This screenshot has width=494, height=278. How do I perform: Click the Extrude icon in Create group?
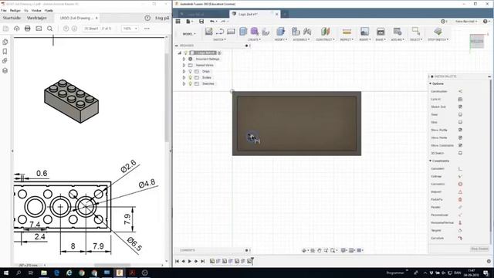click(243, 32)
